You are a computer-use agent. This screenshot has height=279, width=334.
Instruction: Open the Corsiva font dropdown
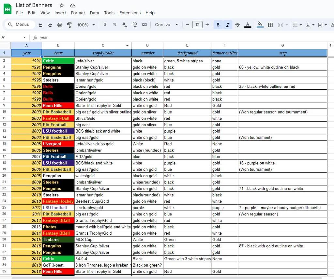(x=167, y=25)
